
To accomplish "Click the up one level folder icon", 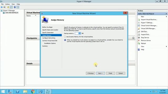I will coord(8,7).
